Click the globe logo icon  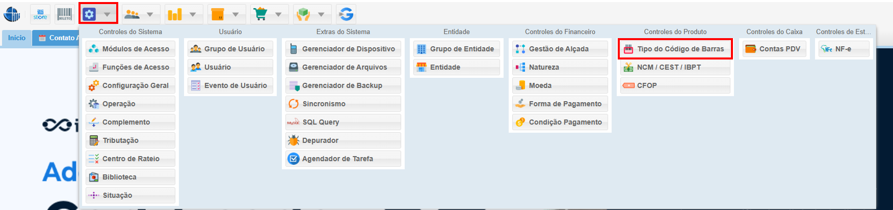(x=12, y=14)
